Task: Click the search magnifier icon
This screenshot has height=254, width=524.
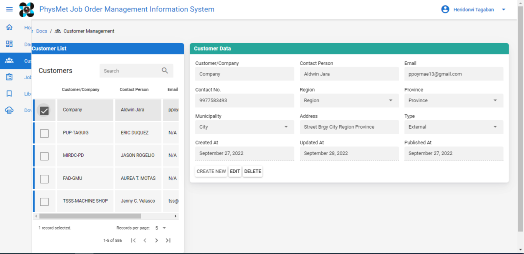Action: coord(165,70)
